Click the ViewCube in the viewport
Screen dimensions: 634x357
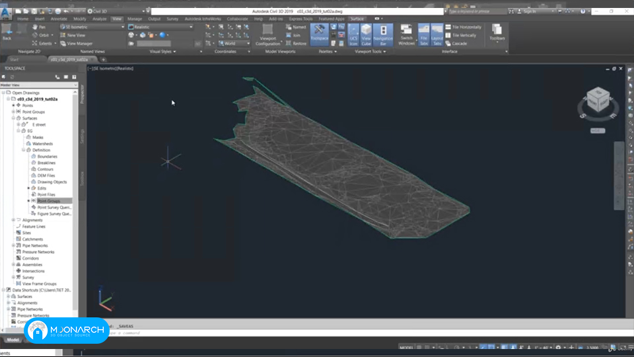pos(598,100)
